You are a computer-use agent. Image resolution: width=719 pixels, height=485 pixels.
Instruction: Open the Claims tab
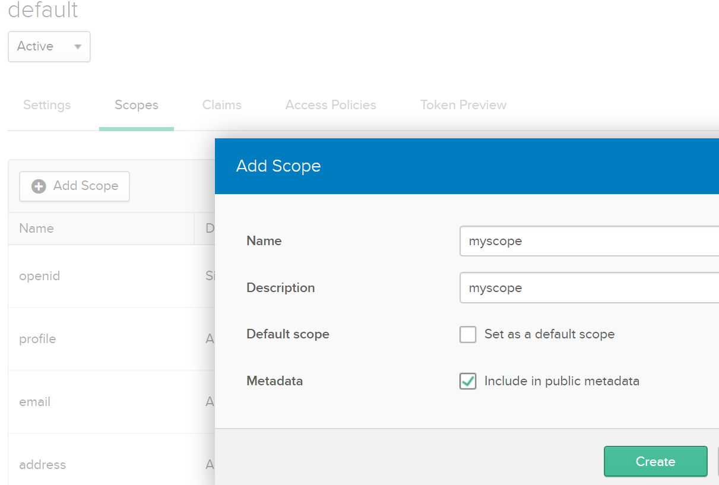point(222,105)
